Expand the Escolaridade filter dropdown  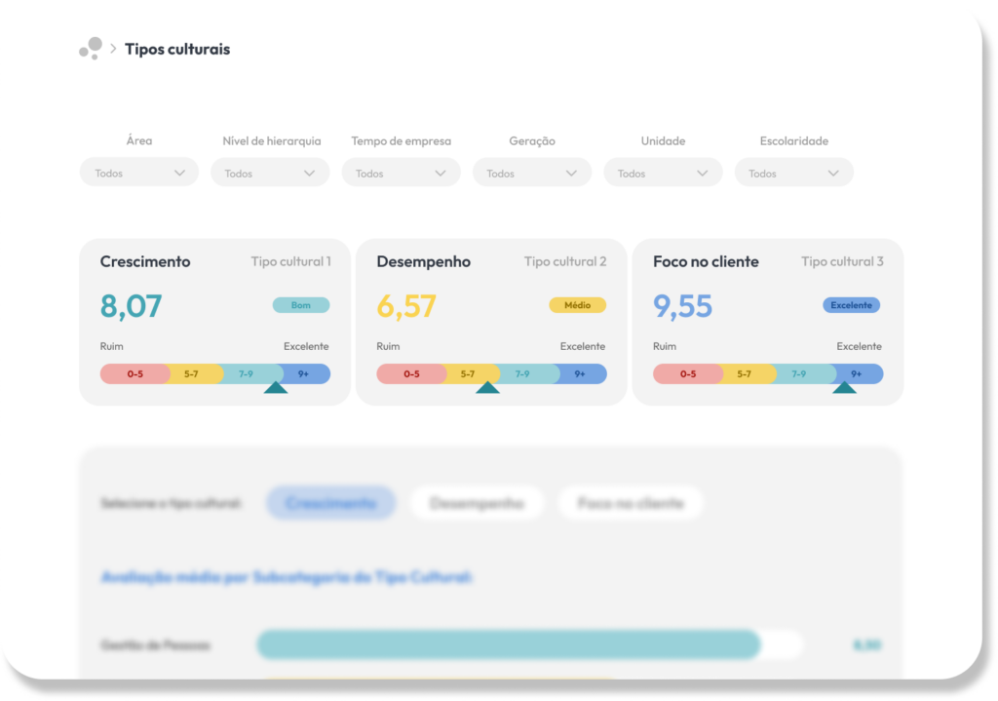click(793, 173)
